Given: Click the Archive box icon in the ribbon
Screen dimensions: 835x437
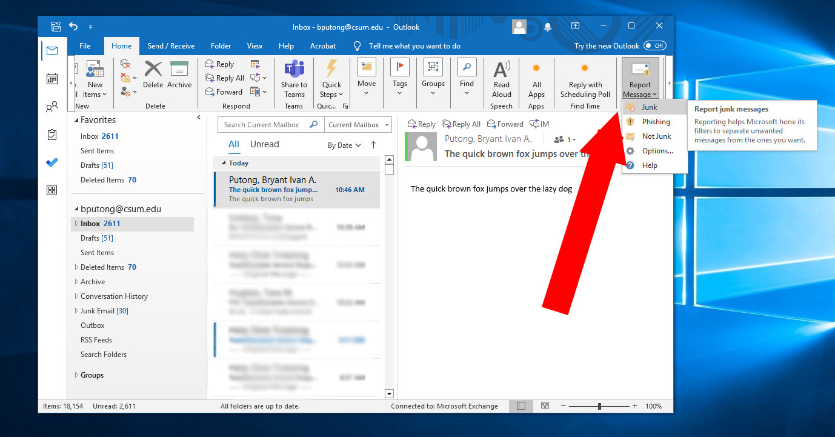Looking at the screenshot, I should (x=179, y=69).
